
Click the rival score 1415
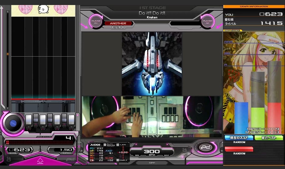pyautogui.click(x=272, y=23)
